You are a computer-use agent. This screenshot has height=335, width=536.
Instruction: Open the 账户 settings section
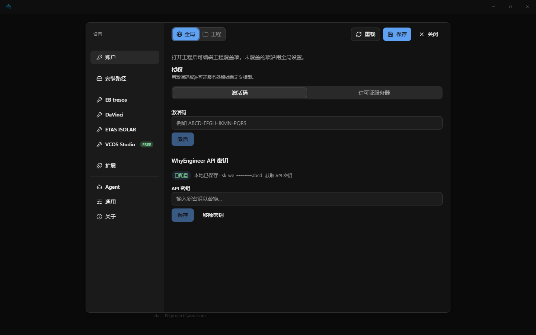click(125, 57)
